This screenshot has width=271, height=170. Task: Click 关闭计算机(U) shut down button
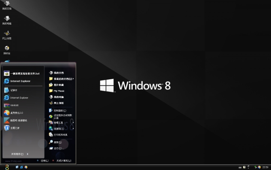click(62, 161)
